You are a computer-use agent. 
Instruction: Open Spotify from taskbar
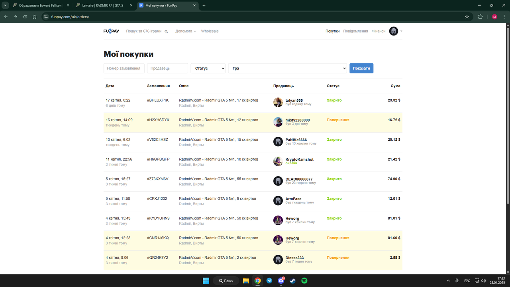[x=304, y=281]
